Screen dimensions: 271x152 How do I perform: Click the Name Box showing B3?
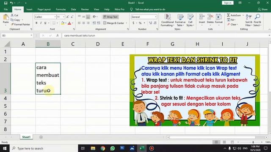click(x=17, y=35)
